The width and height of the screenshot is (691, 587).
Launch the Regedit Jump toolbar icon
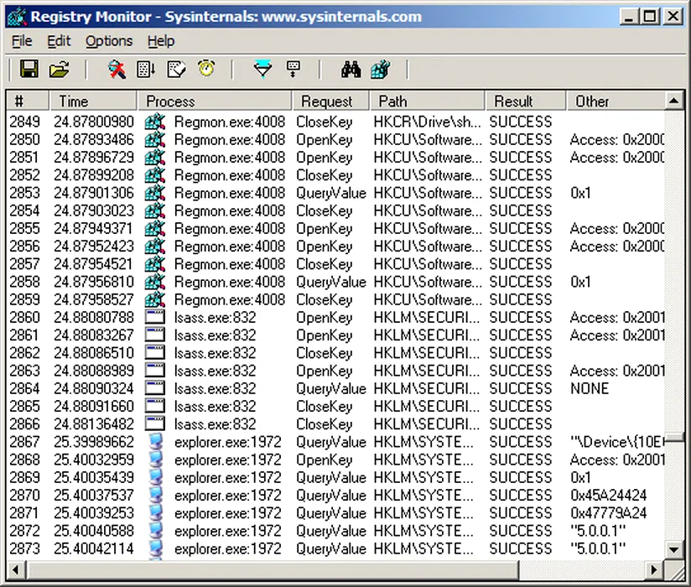(x=381, y=70)
